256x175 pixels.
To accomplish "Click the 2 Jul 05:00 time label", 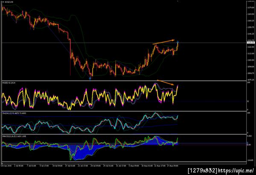I will (19, 166).
